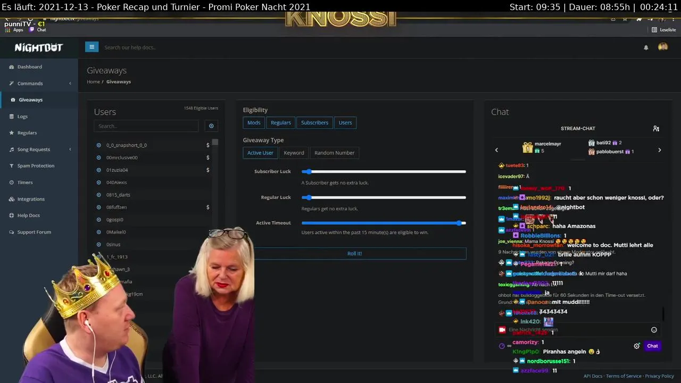This screenshot has height=383, width=681.
Task: Toggle the sidebar hamburger menu button
Action: click(x=92, y=47)
